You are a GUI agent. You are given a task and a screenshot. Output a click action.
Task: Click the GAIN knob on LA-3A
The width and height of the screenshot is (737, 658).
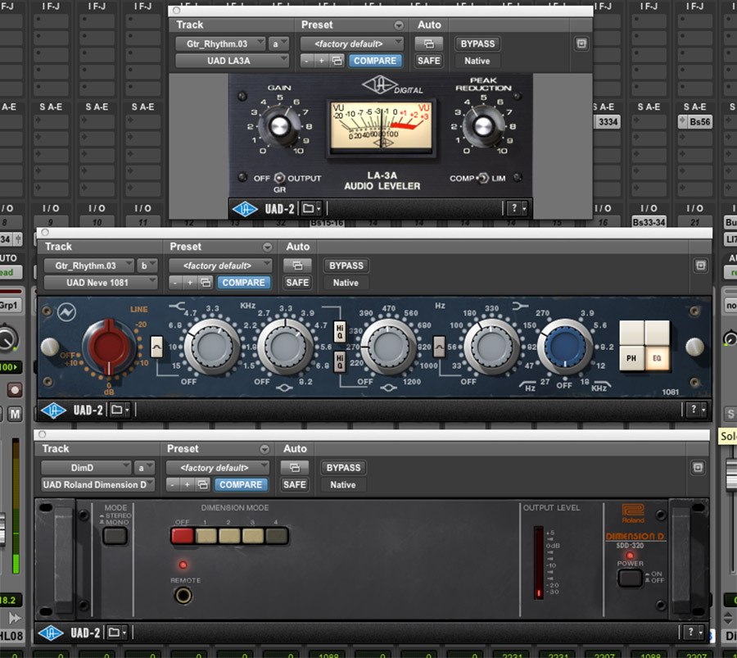(x=278, y=126)
